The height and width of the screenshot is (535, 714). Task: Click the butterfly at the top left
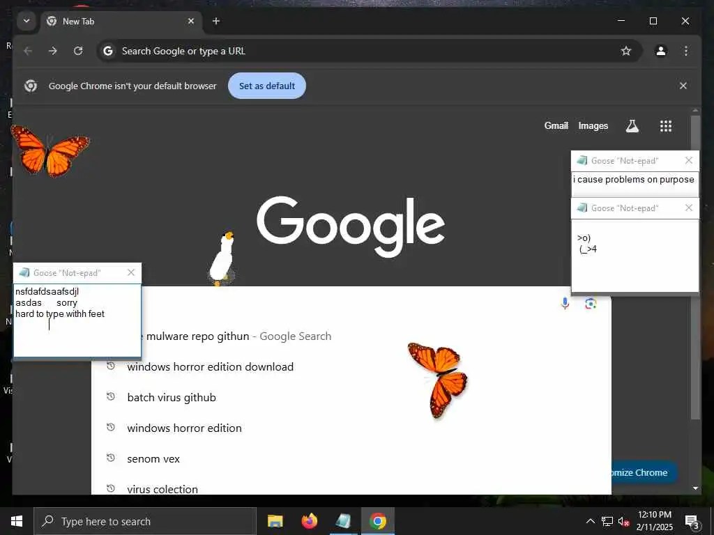50,151
